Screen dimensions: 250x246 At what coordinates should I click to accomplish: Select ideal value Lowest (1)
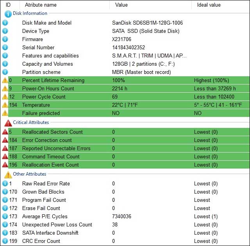(x=206, y=216)
